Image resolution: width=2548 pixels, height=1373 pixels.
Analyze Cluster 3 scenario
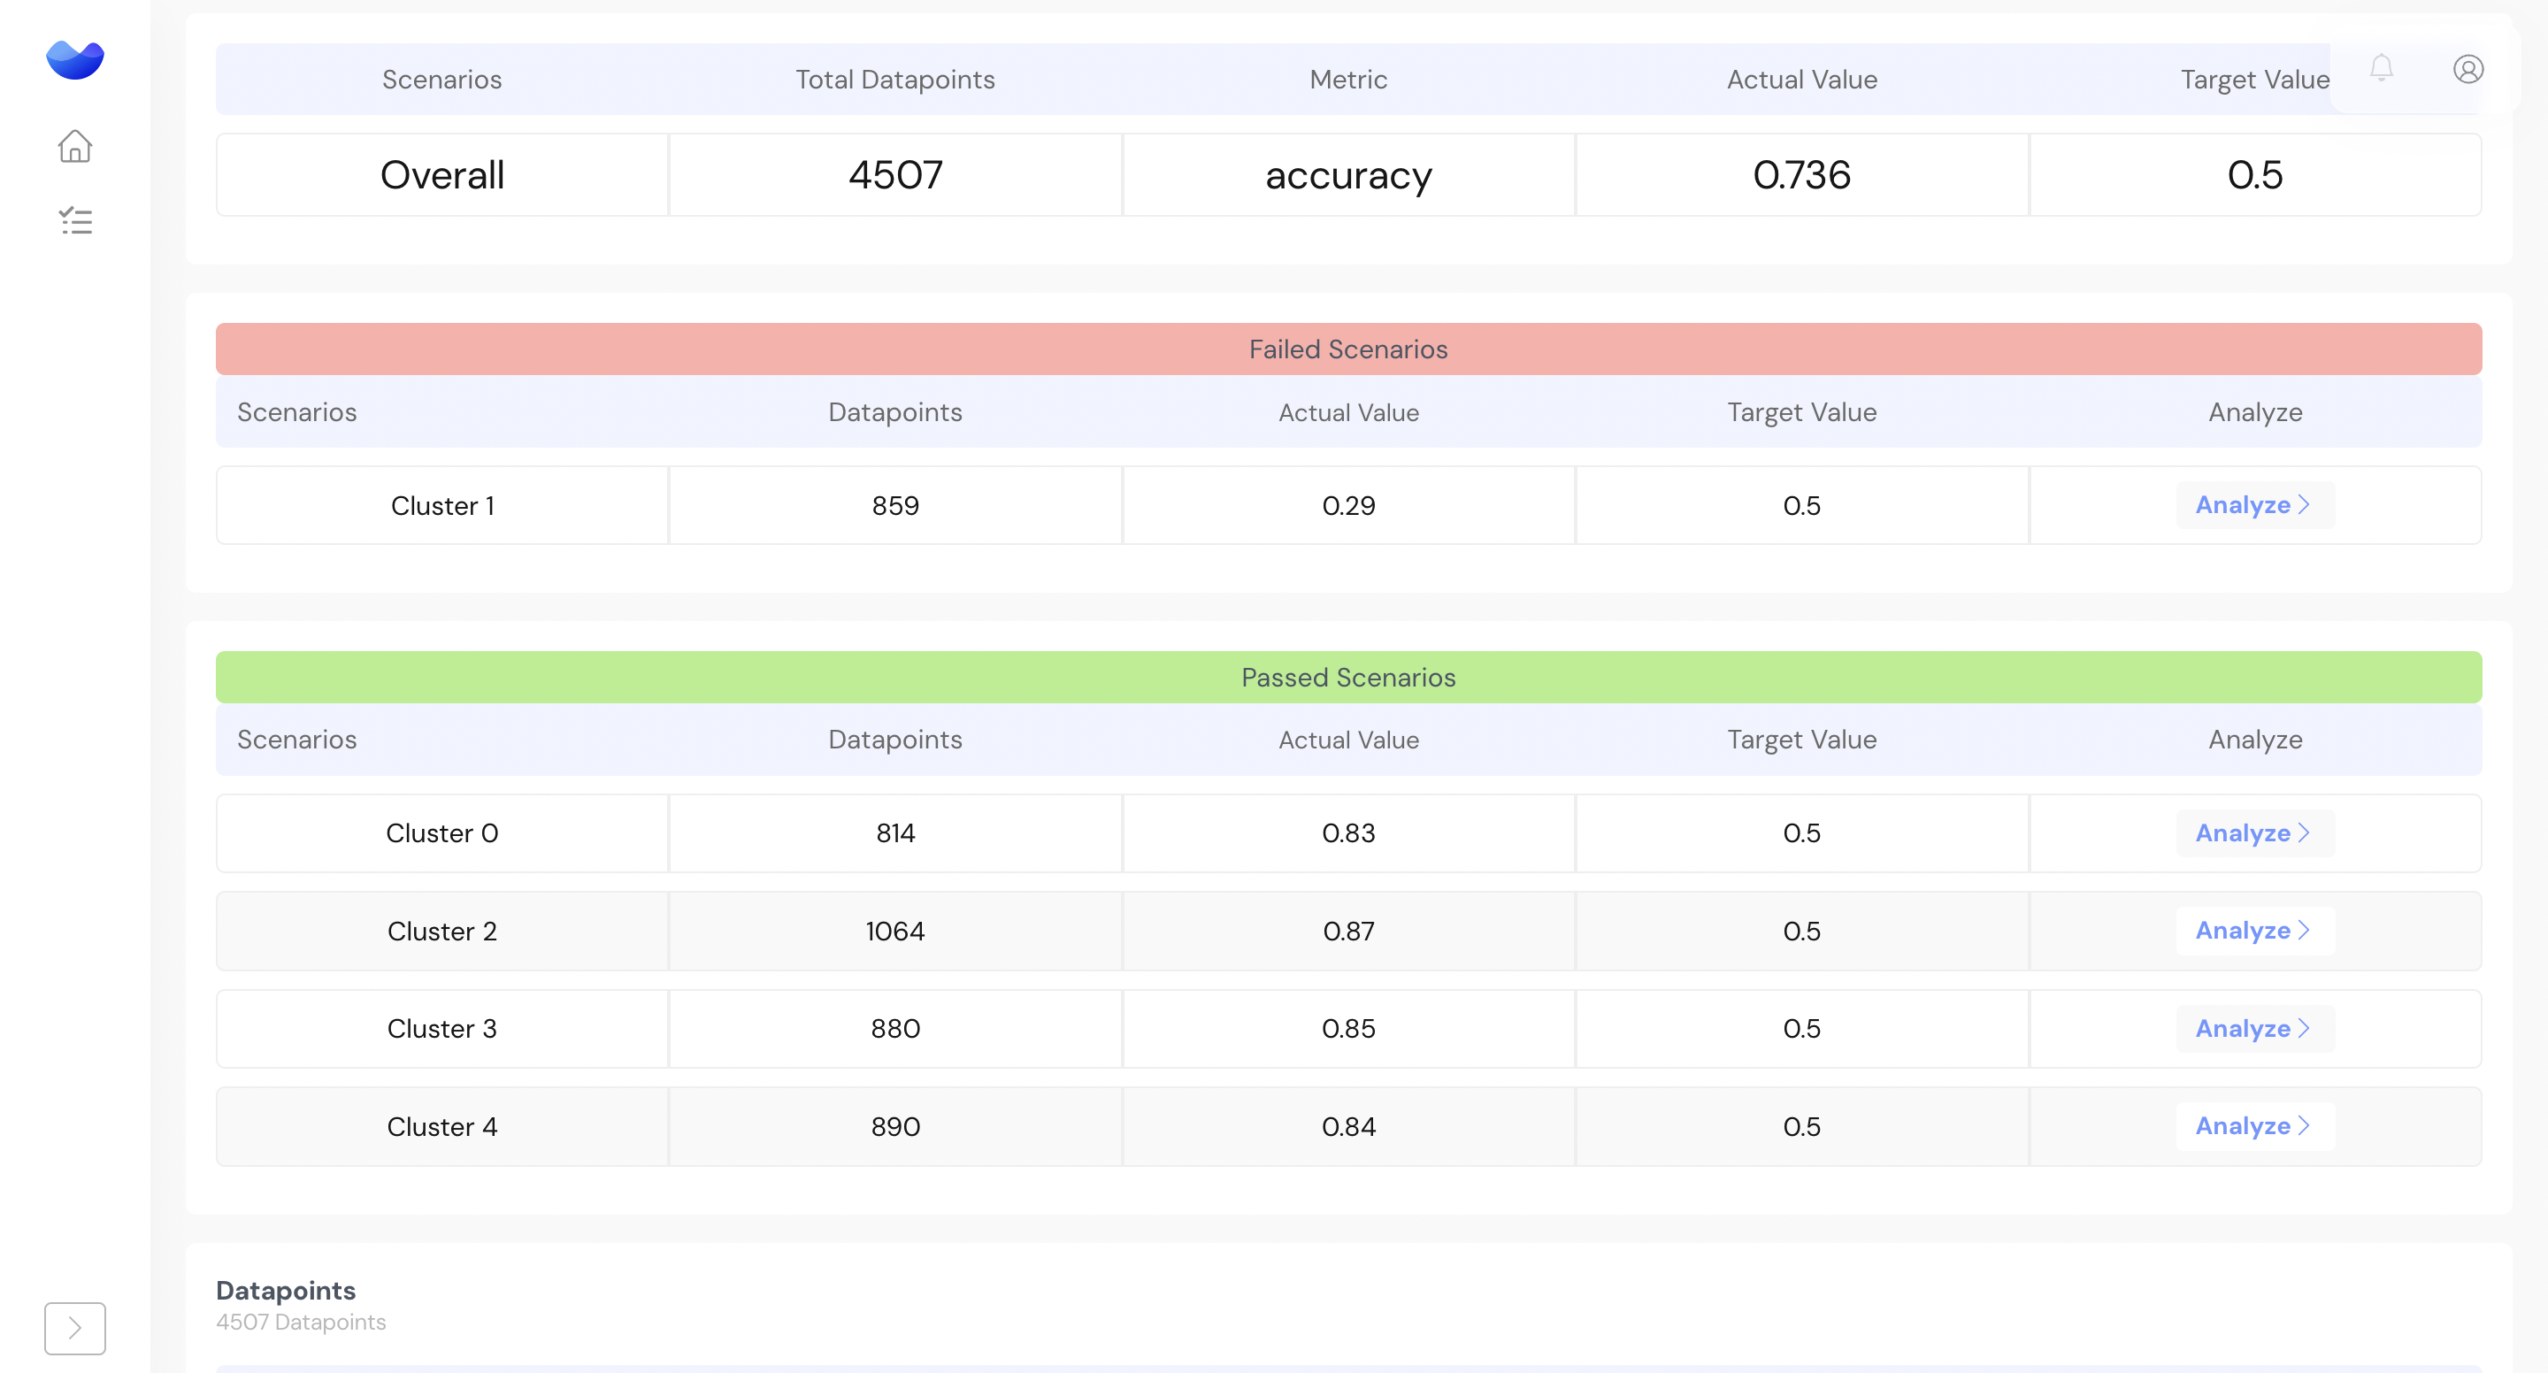[x=2253, y=1029]
